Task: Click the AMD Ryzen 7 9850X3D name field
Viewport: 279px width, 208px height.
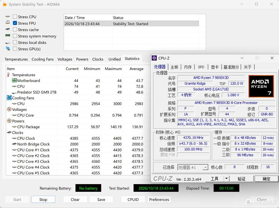Action: [x=211, y=78]
